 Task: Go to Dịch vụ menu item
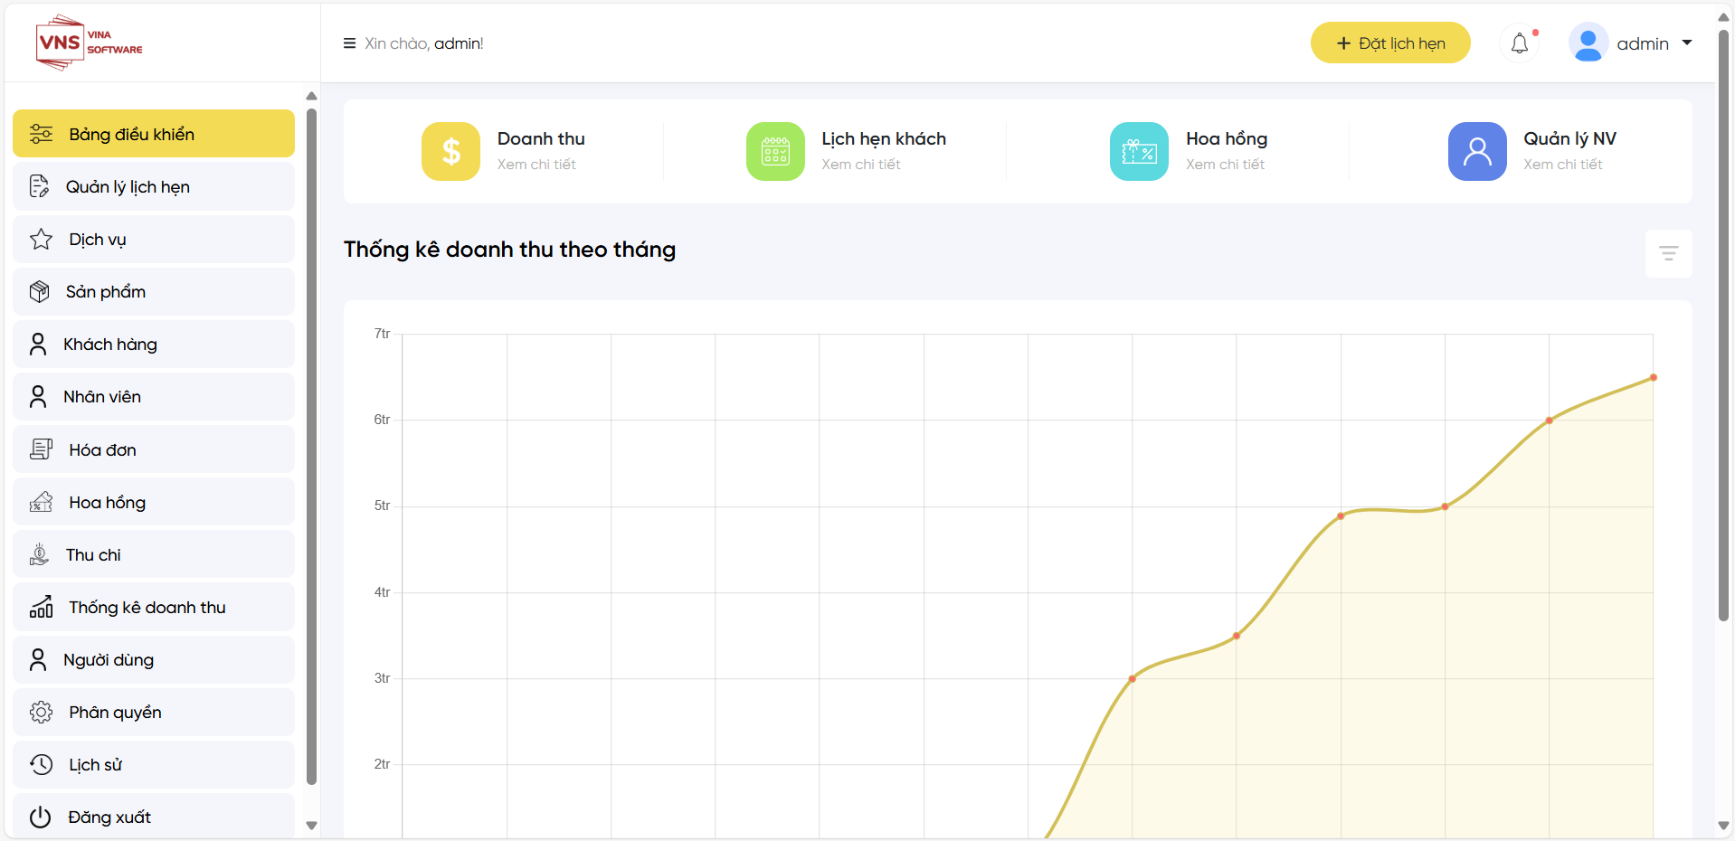point(154,239)
